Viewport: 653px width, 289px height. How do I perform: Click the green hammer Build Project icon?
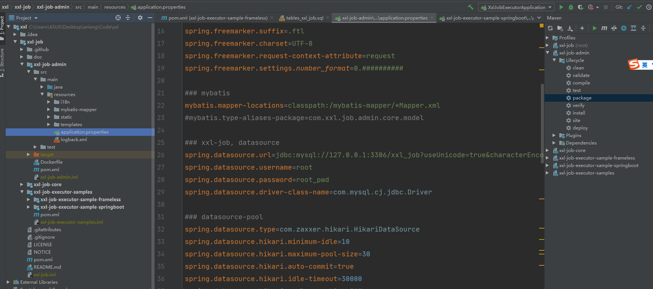click(x=471, y=7)
